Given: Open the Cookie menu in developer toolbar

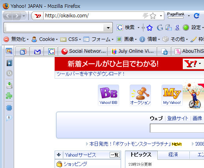Looking at the screenshot, I should (x=44, y=39).
